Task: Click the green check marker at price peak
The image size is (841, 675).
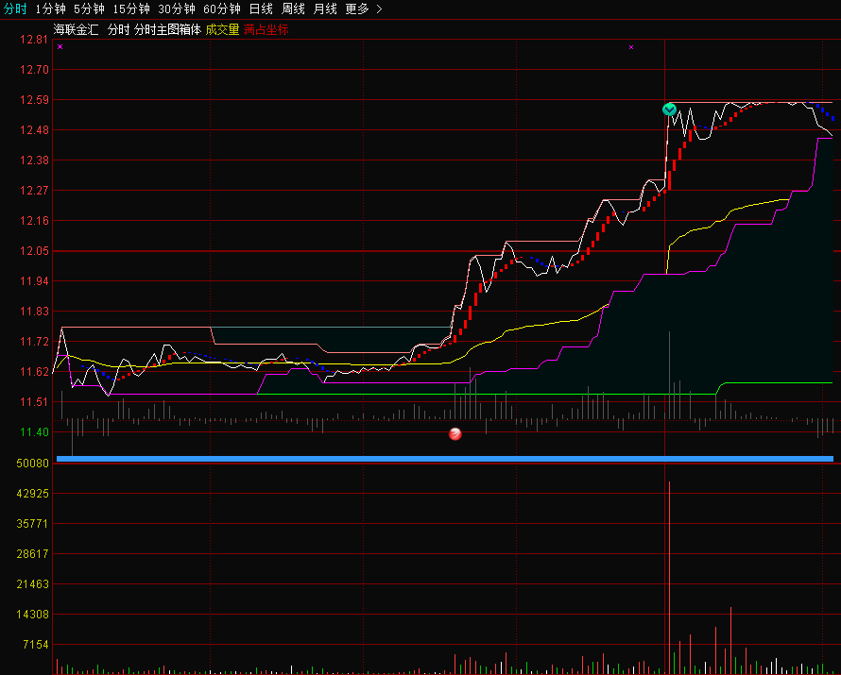Action: click(x=669, y=110)
